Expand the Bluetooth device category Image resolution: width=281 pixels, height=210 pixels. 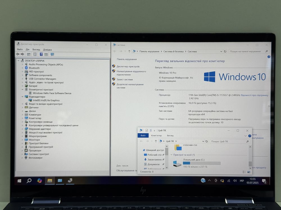coord(22,68)
